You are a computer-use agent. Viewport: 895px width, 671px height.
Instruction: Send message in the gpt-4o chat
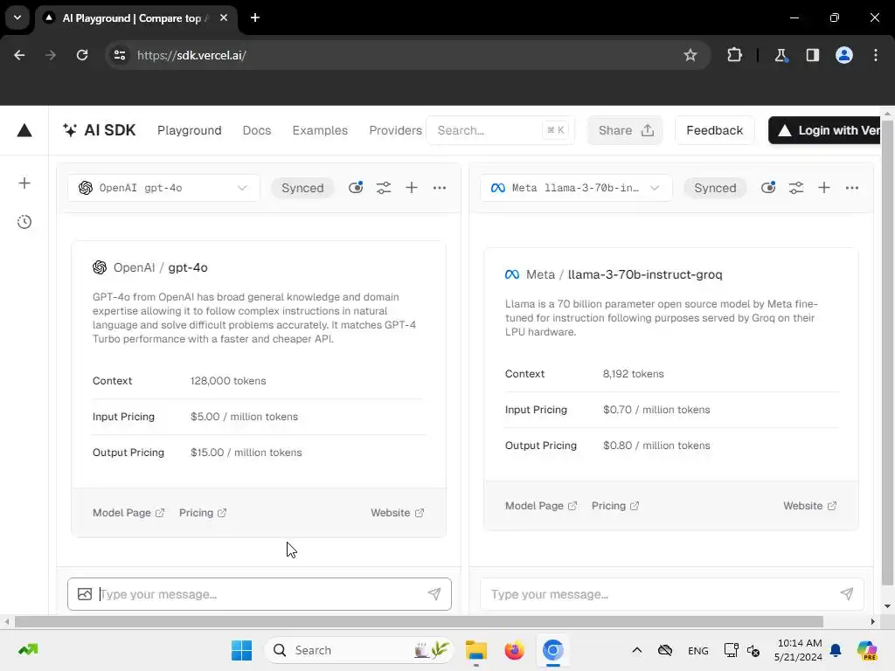[434, 594]
